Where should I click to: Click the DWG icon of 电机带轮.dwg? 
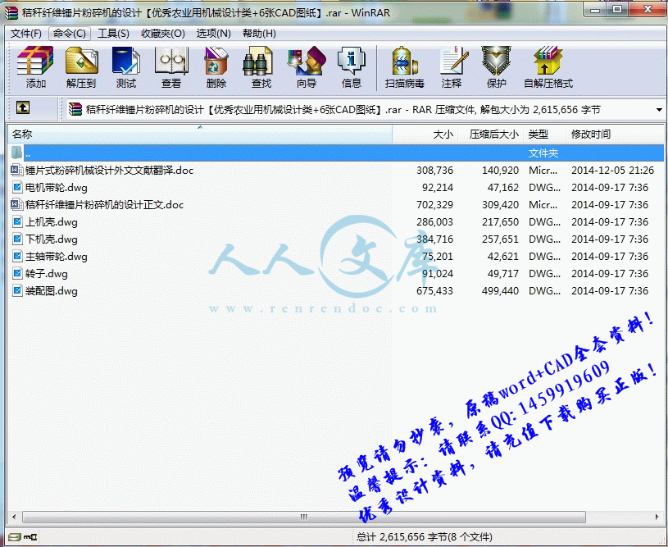click(17, 187)
